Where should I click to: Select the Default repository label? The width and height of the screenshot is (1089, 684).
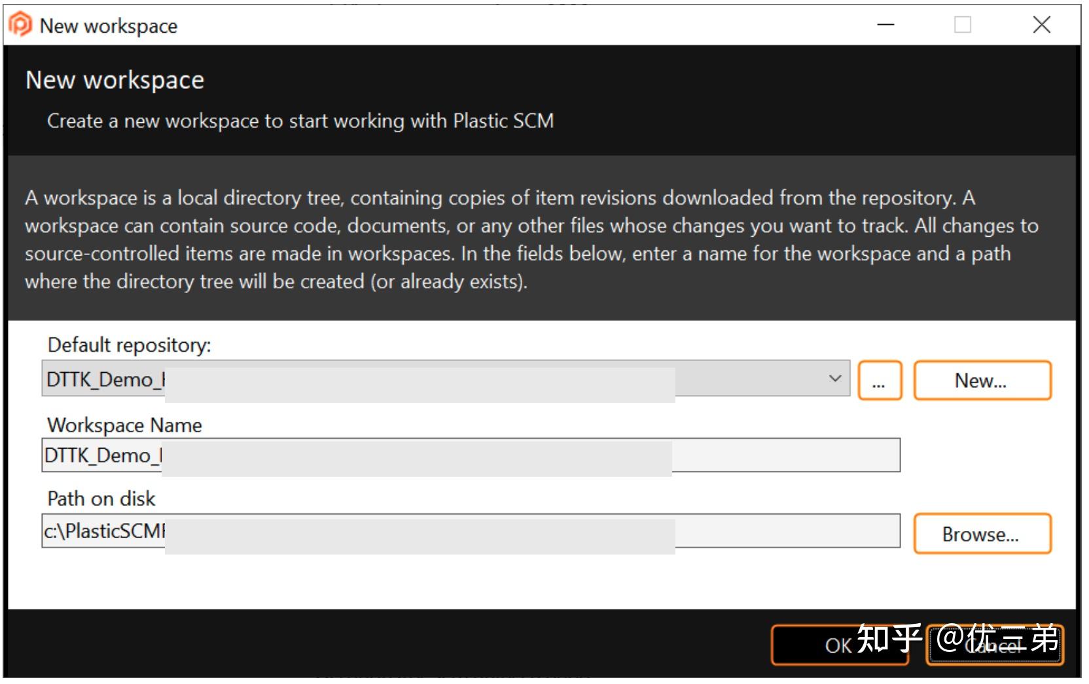pyautogui.click(x=129, y=345)
